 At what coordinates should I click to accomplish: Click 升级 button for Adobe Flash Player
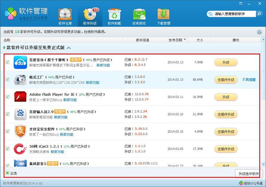(226, 97)
